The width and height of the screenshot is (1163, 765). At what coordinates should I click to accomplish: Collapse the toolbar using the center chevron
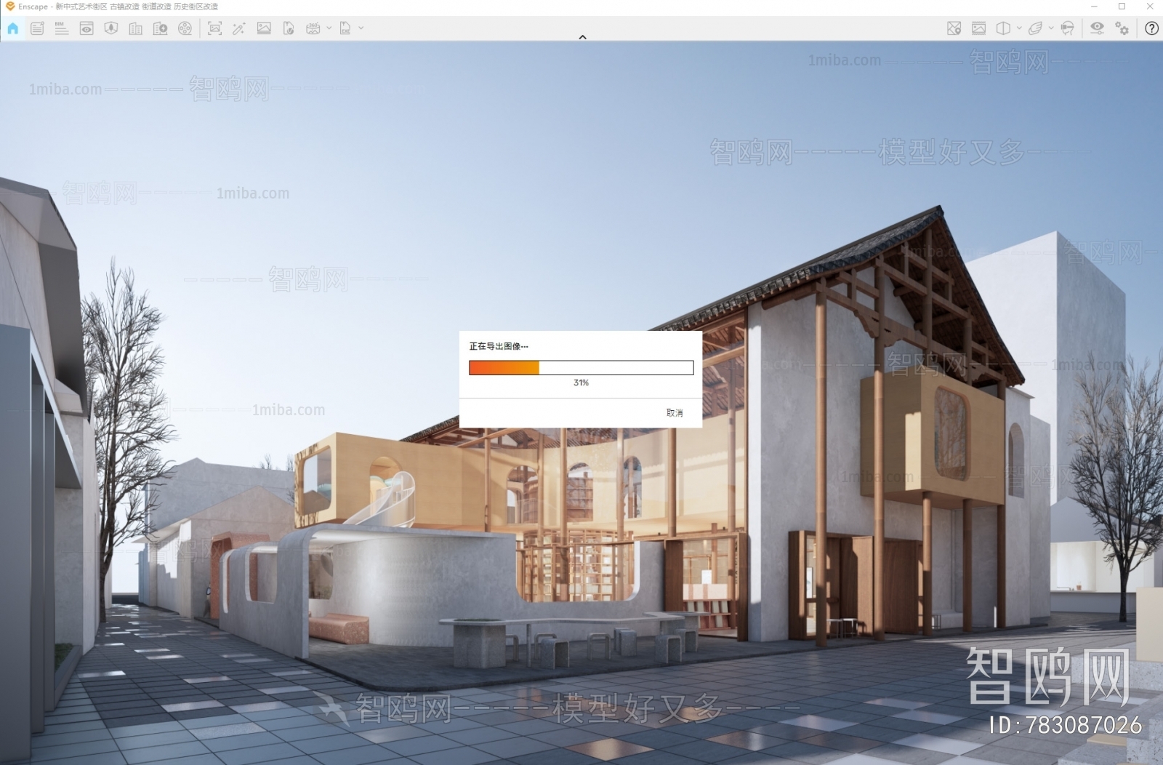581,36
